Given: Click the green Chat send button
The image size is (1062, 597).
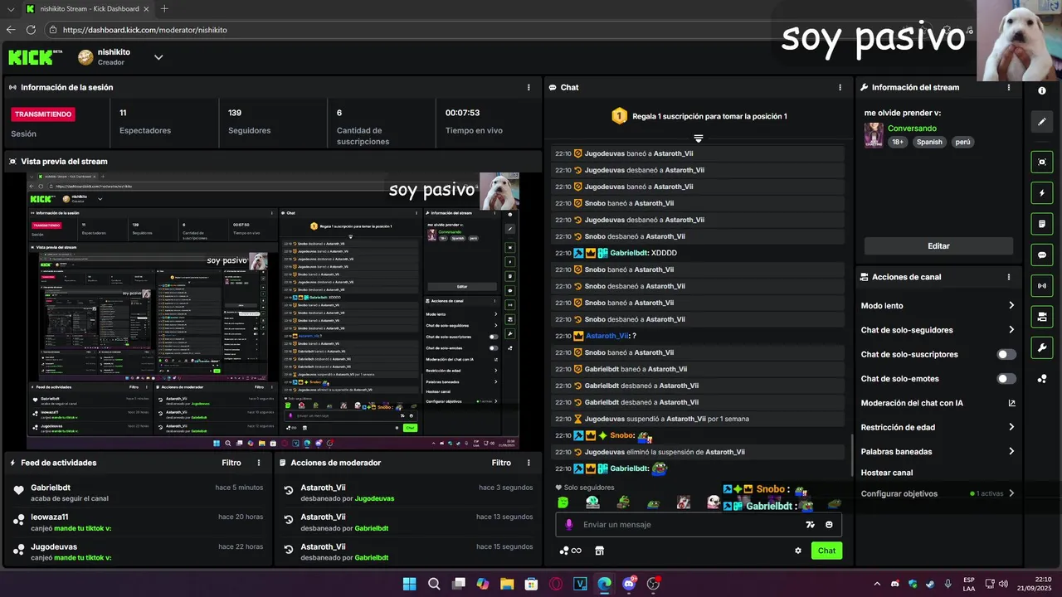Looking at the screenshot, I should [826, 551].
